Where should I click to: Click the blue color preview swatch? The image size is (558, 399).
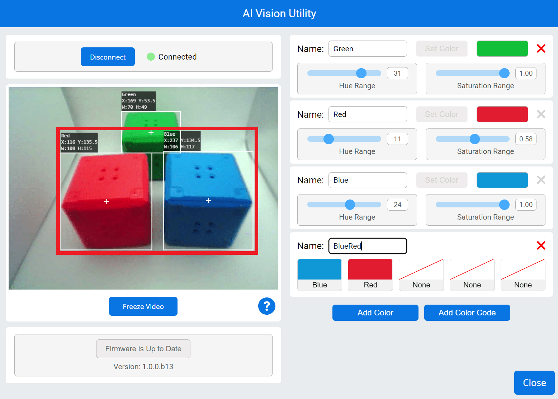(502, 180)
